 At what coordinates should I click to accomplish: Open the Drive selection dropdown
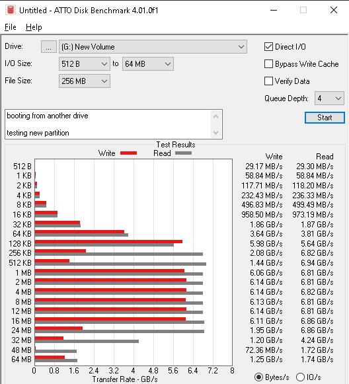(153, 46)
